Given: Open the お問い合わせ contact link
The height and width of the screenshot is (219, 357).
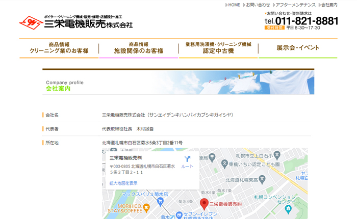Looking at the screenshot, I should (x=258, y=5).
